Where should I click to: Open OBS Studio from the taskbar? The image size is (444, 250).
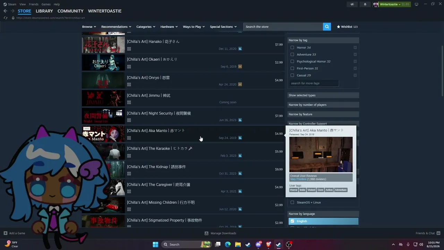tap(289, 244)
